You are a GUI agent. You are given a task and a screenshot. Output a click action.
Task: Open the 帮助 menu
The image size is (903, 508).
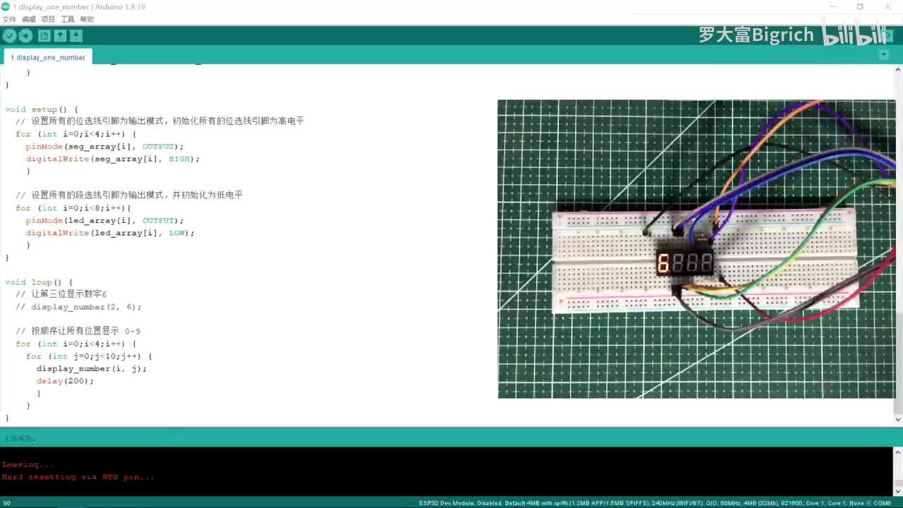point(87,19)
